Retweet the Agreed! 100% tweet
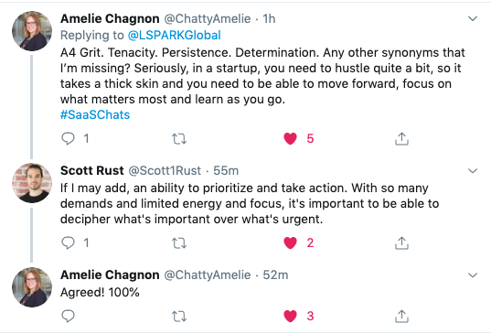The height and width of the screenshot is (334, 491). click(x=179, y=316)
